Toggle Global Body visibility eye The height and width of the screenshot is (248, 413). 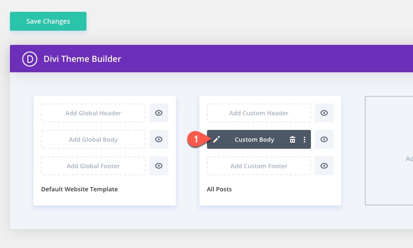pyautogui.click(x=159, y=139)
